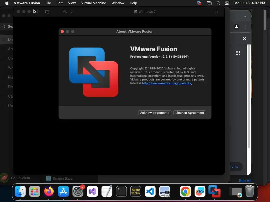Image resolution: width=270 pixels, height=202 pixels.
Task: Launch Visual Studio Code from the Dock
Action: coord(150,191)
